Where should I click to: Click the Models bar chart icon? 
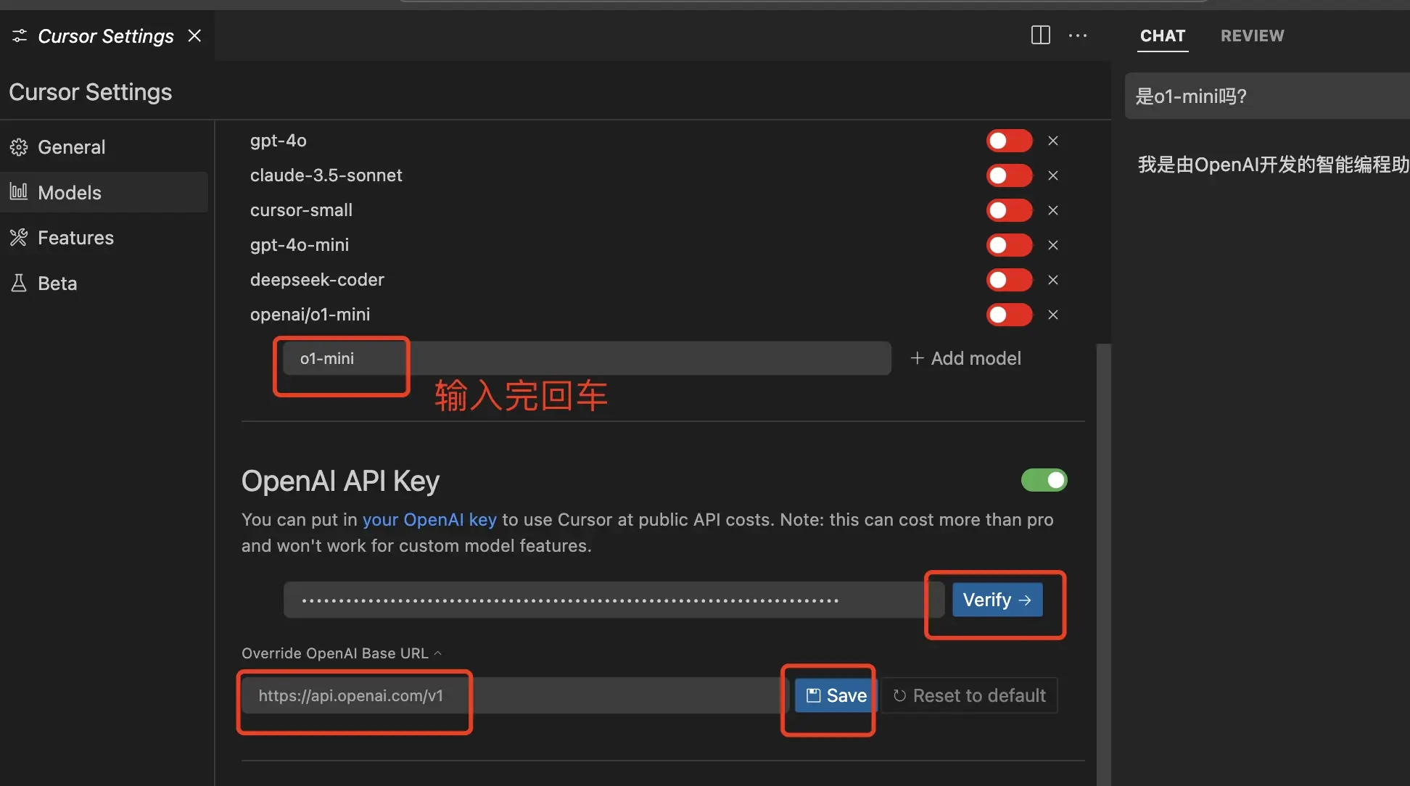click(x=19, y=192)
